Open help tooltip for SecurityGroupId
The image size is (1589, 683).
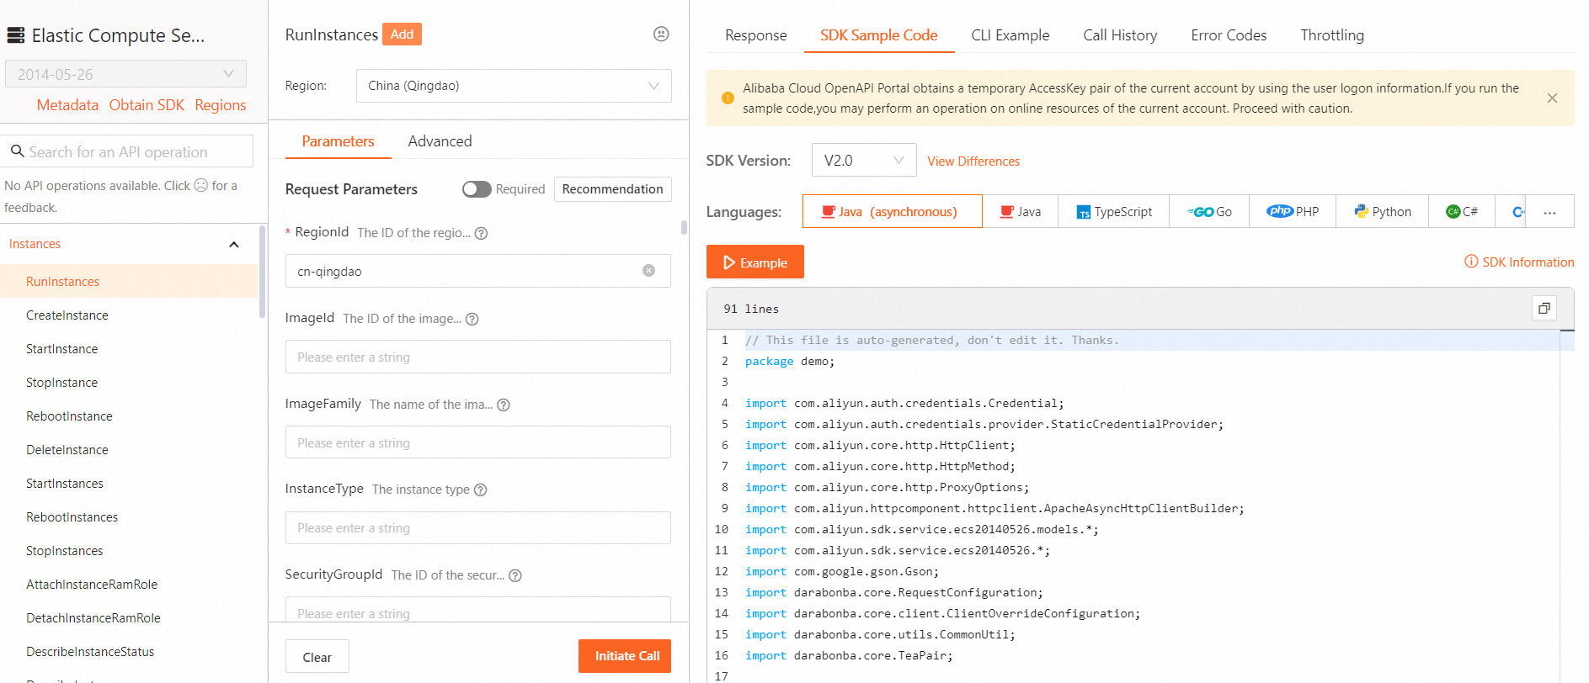(x=515, y=575)
